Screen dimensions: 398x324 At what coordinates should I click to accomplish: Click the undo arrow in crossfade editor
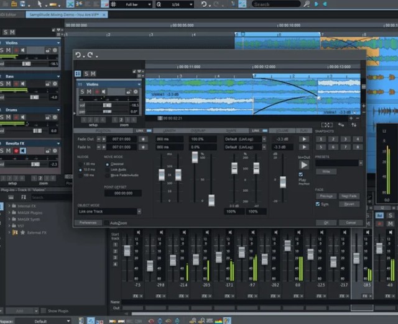coord(78,55)
